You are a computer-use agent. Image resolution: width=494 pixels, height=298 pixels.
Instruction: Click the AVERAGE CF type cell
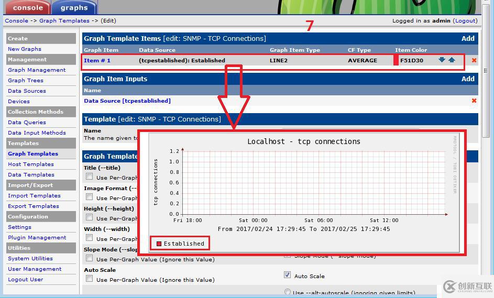tap(363, 60)
